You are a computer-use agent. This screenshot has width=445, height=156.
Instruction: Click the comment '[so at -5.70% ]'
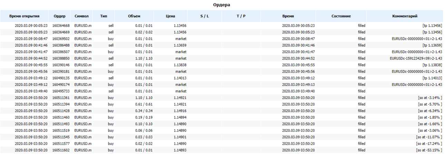click(x=430, y=104)
